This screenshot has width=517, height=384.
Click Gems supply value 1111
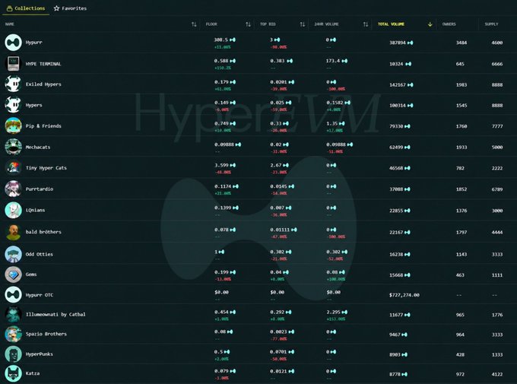[497, 275]
